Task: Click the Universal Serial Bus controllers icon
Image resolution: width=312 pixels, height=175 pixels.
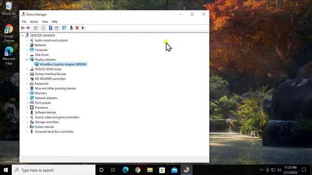Action: click(32, 132)
